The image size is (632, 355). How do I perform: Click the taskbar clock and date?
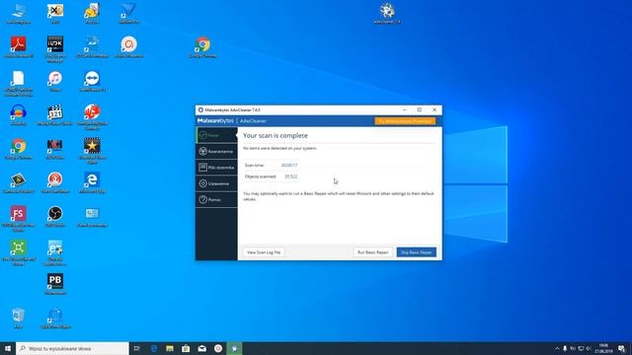click(603, 348)
